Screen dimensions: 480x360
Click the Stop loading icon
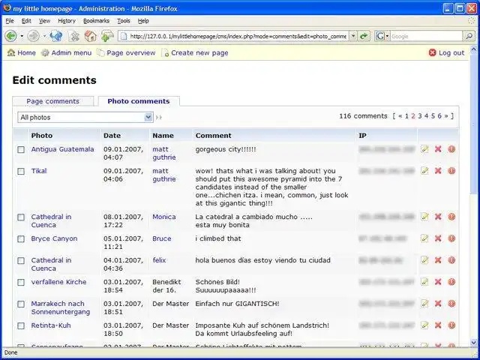pos(73,36)
